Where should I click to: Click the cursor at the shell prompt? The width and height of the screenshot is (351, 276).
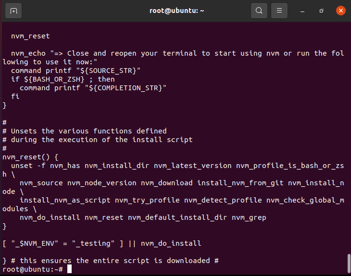pyautogui.click(x=70, y=269)
